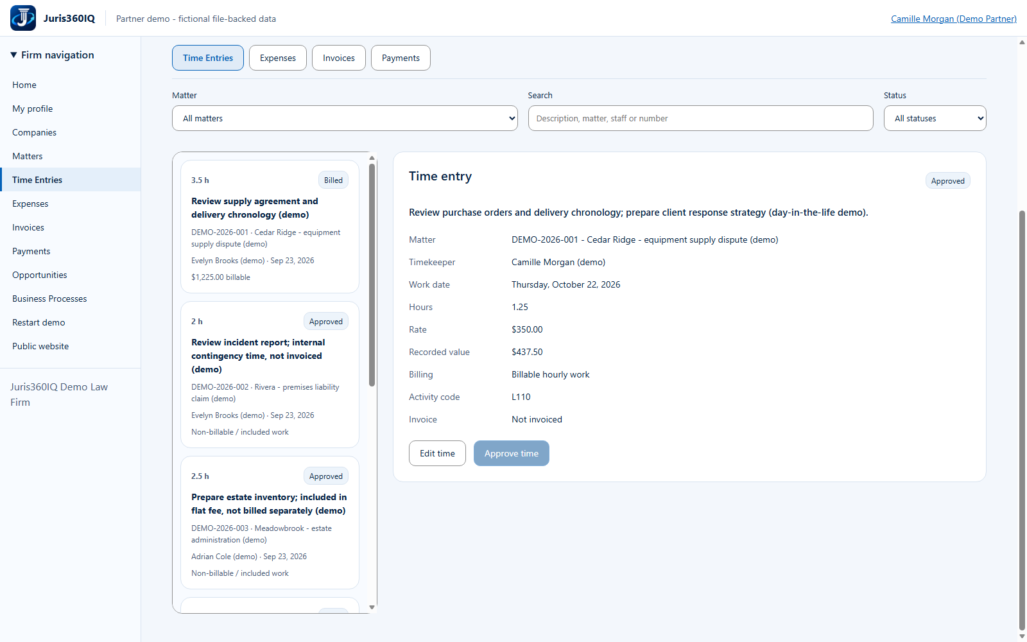The width and height of the screenshot is (1027, 642).
Task: Click the entry list scroll-down arrow
Action: [x=372, y=607]
